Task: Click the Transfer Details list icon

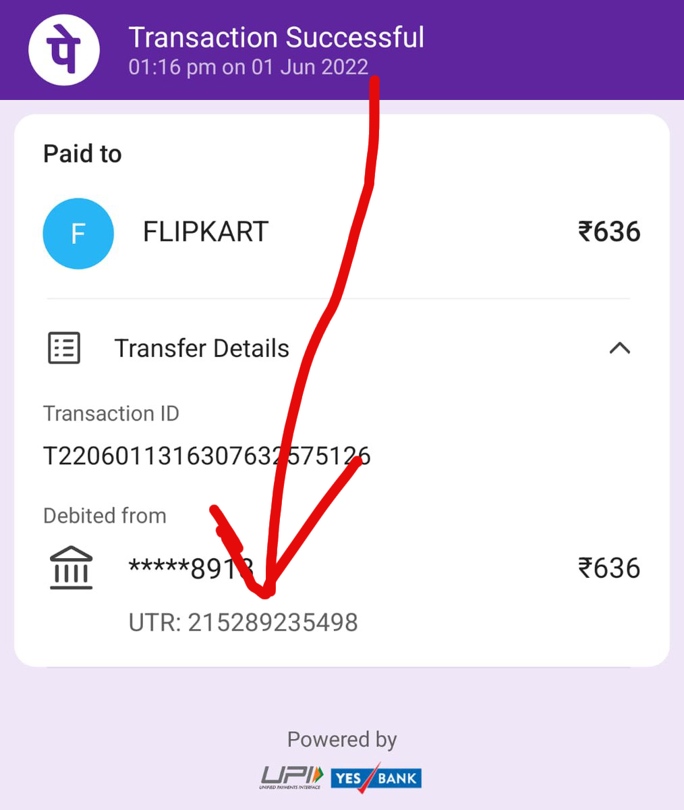Action: tap(64, 348)
